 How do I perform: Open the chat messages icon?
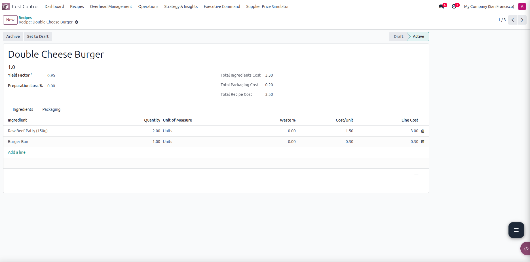[441, 7]
